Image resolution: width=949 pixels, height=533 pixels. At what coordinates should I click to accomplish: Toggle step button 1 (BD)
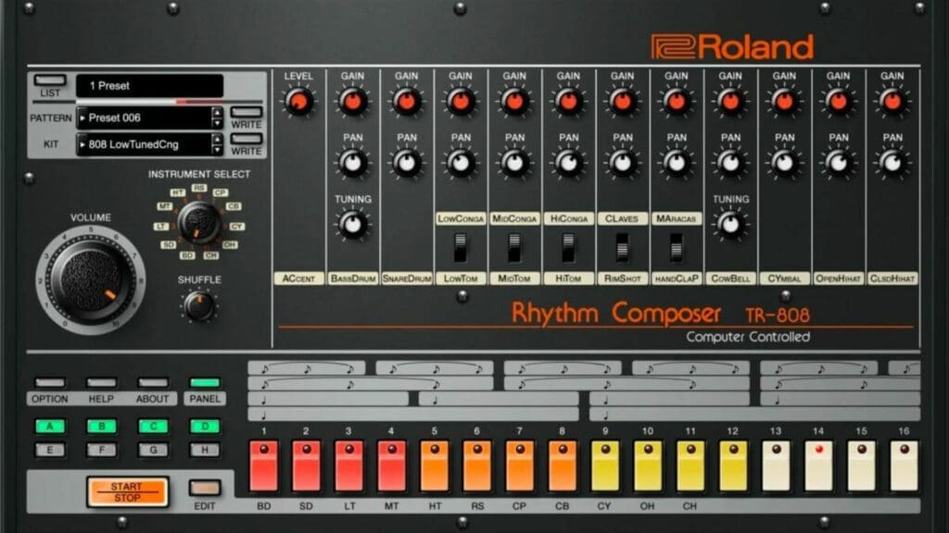(x=264, y=465)
